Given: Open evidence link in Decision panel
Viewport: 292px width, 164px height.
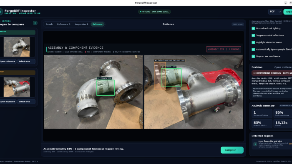Looking at the screenshot, I should click(x=283, y=67).
